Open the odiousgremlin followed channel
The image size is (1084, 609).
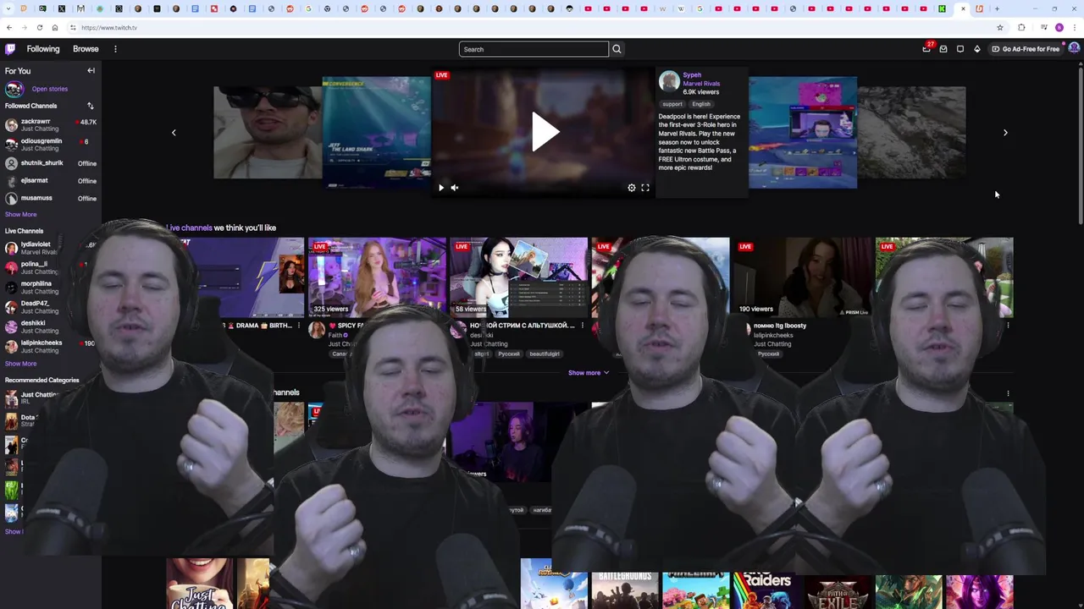(x=51, y=145)
